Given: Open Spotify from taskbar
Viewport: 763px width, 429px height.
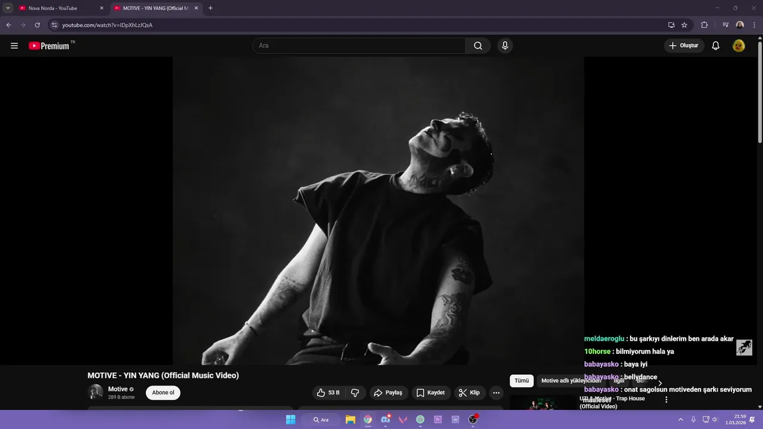Looking at the screenshot, I should [420, 419].
